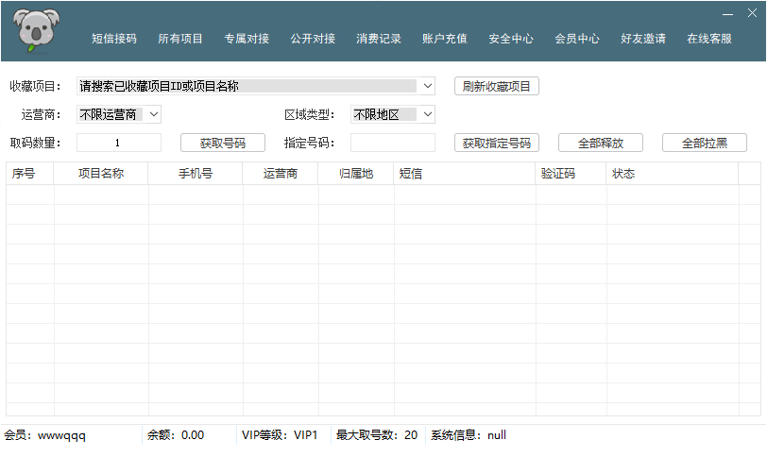Select the 手机号 column header
Image resolution: width=767 pixels, height=474 pixels.
coord(196,174)
